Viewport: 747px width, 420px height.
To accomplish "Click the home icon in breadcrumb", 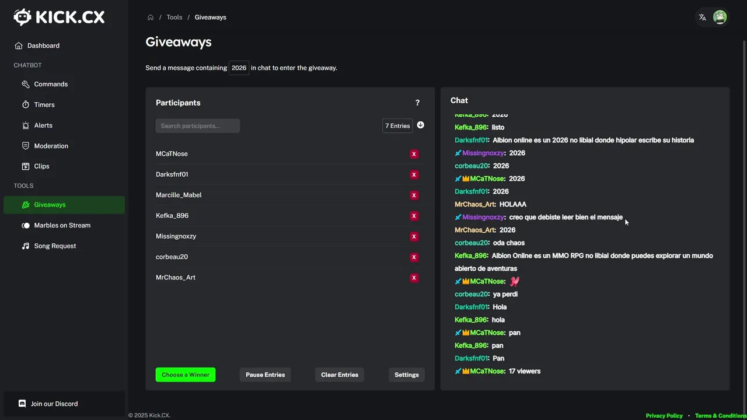I will (151, 17).
